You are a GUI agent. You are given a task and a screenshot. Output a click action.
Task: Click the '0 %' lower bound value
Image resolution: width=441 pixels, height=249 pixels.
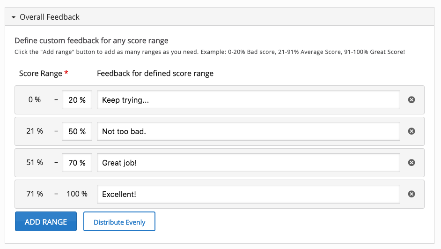[35, 100]
